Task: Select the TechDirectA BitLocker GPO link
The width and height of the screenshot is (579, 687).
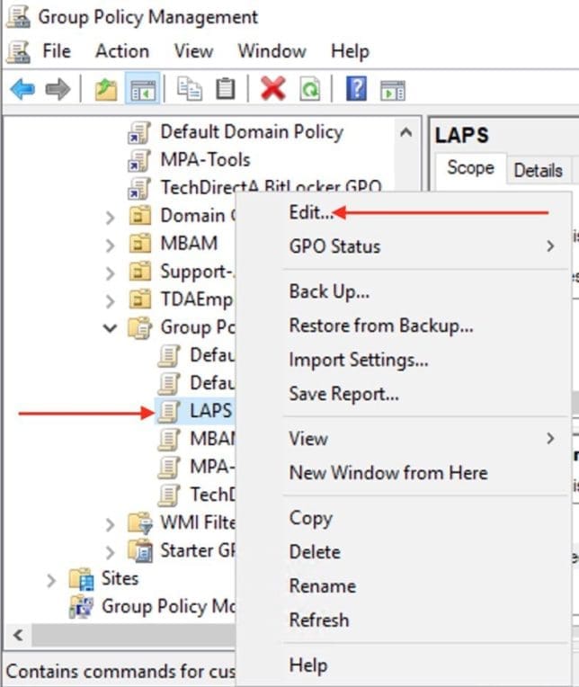Action: pos(272,188)
